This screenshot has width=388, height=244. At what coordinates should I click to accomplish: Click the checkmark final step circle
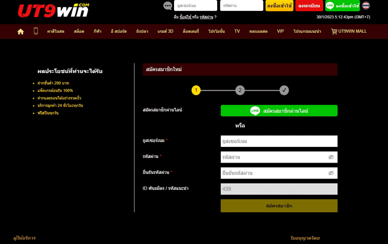click(x=284, y=90)
